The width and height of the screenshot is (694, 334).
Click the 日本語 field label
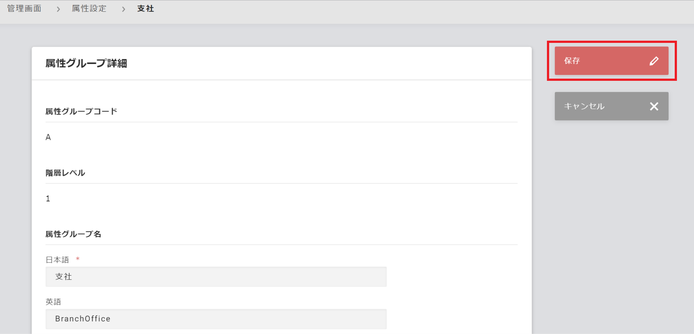click(x=57, y=260)
